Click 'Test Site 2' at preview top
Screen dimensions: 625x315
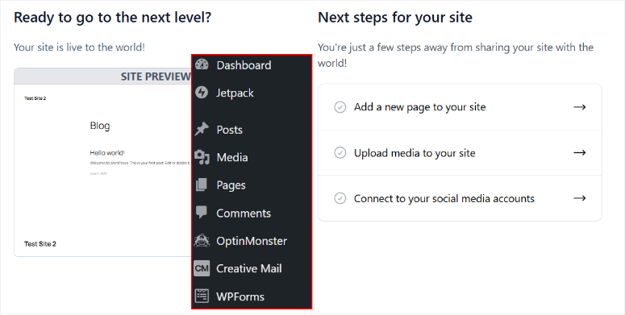(x=35, y=98)
